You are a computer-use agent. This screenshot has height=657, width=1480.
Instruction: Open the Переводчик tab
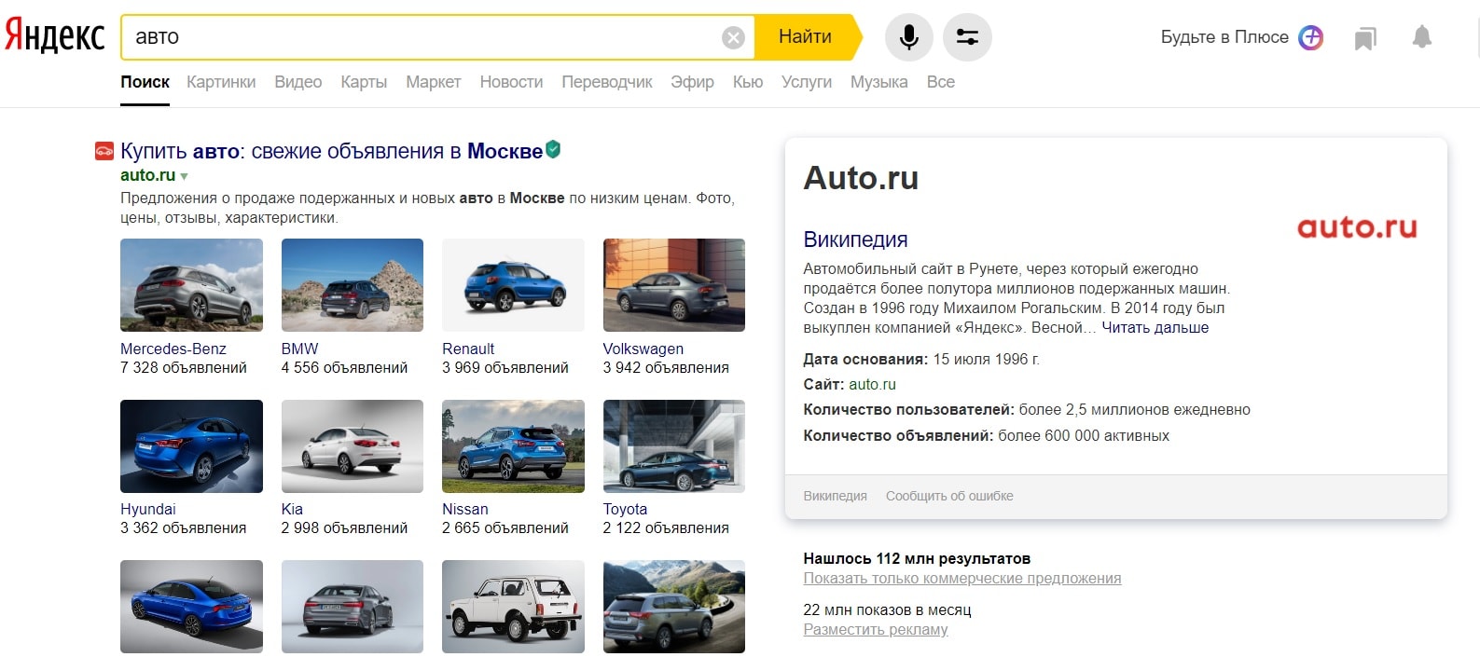click(x=607, y=82)
